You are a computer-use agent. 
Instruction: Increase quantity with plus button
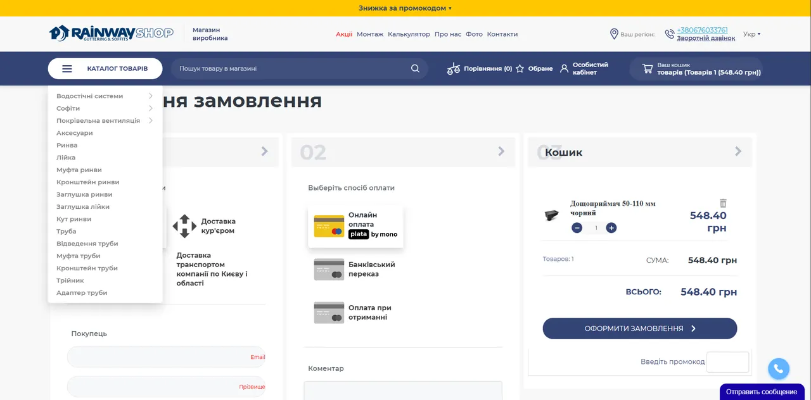click(x=611, y=228)
